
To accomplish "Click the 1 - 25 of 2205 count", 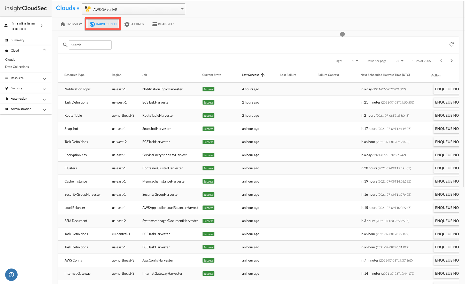I will point(421,61).
